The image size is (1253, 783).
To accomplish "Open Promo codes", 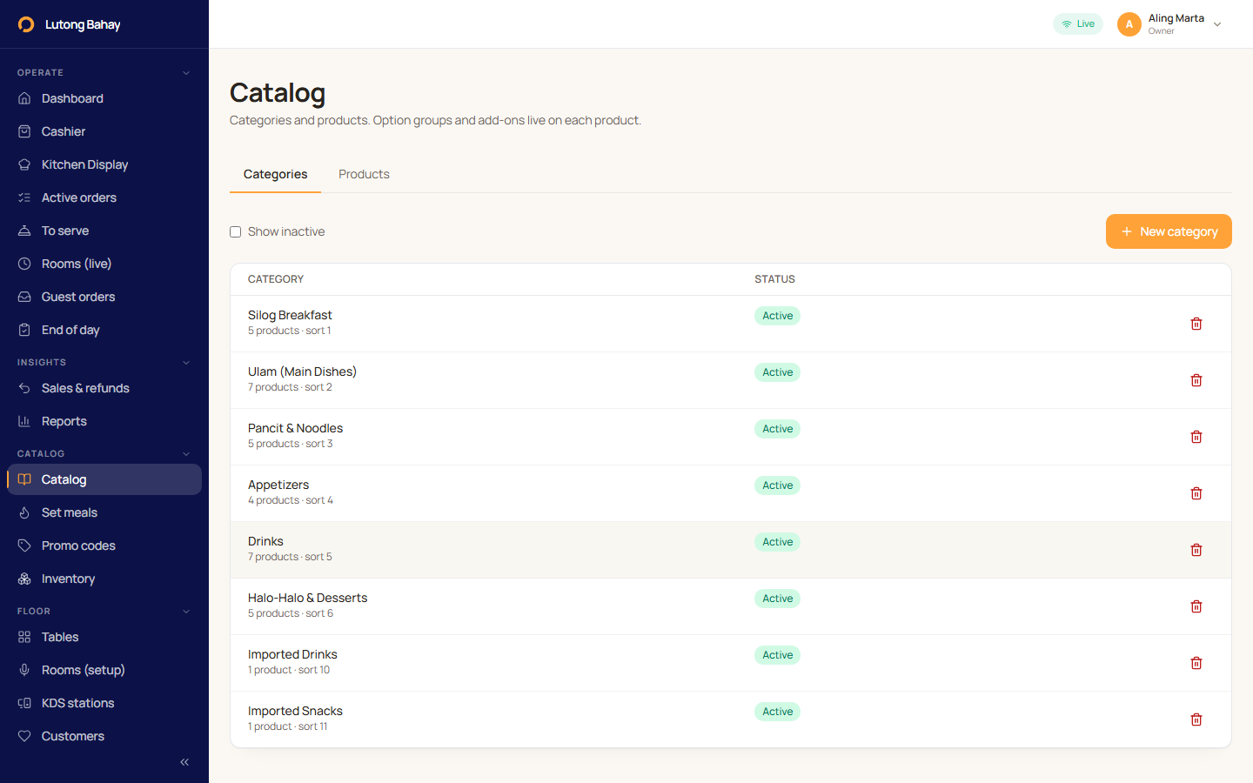I will click(x=104, y=545).
